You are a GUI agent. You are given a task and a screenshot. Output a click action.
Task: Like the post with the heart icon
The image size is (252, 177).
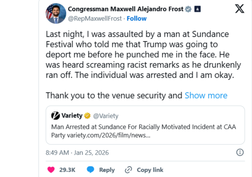tap(50, 169)
